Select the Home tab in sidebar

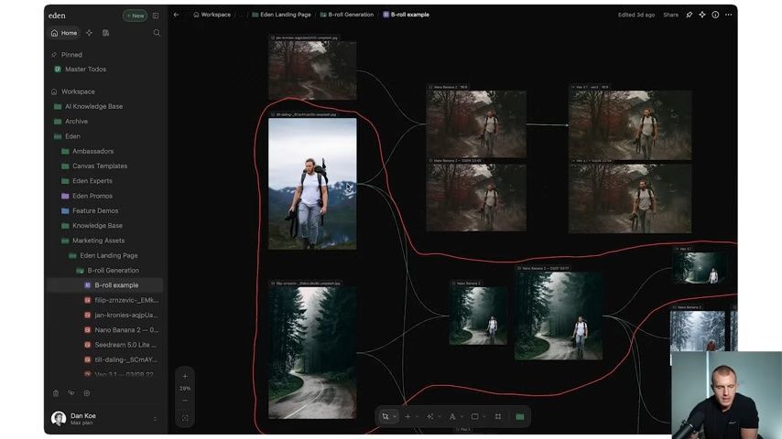pos(64,33)
